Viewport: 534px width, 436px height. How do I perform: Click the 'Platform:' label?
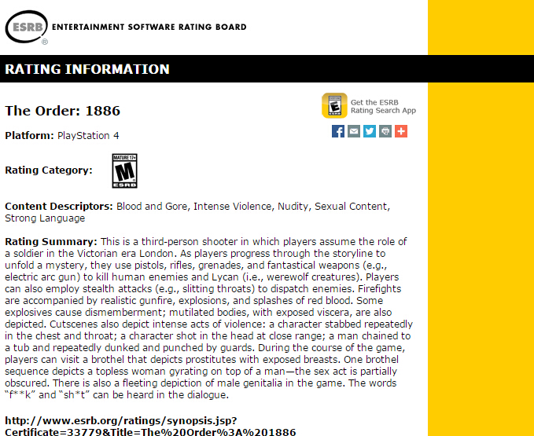pos(29,136)
